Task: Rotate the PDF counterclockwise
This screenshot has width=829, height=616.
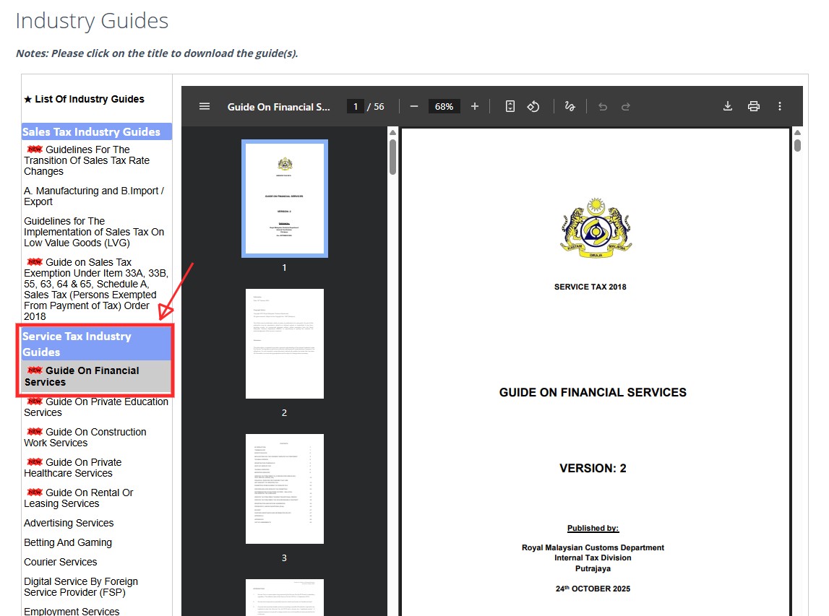Action: [x=533, y=106]
